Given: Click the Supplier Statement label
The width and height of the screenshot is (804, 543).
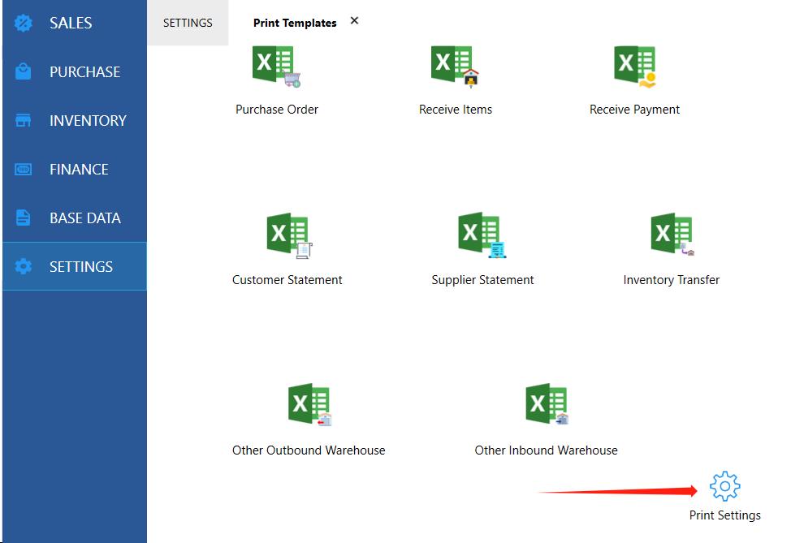Looking at the screenshot, I should coord(482,280).
